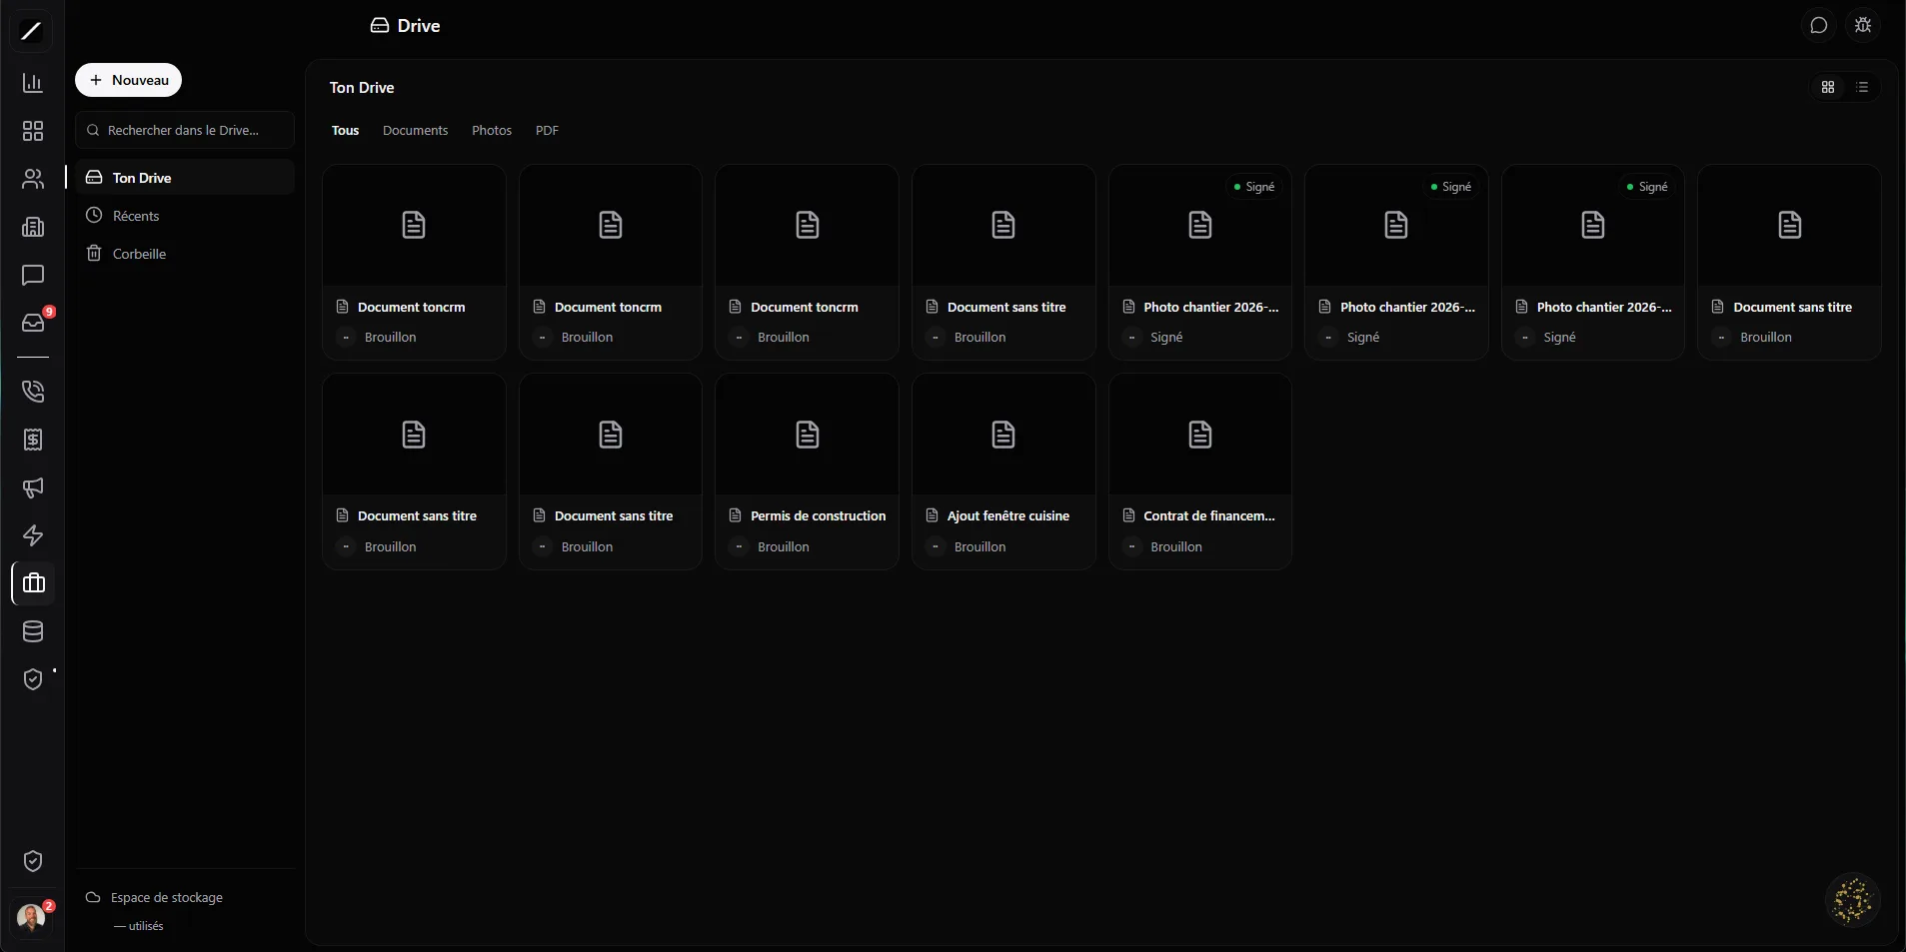
Task: Open the shield check icon with dot
Action: tap(33, 679)
